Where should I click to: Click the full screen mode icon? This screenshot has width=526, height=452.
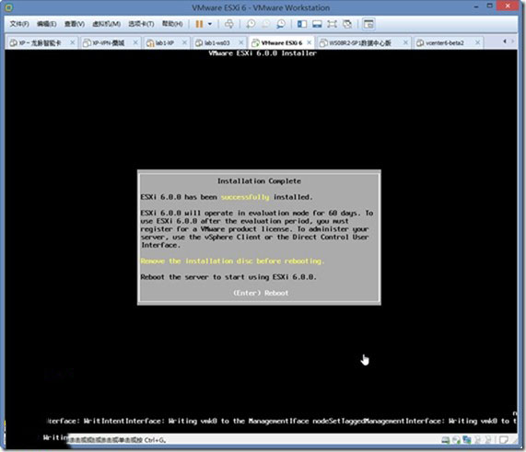tap(333, 24)
